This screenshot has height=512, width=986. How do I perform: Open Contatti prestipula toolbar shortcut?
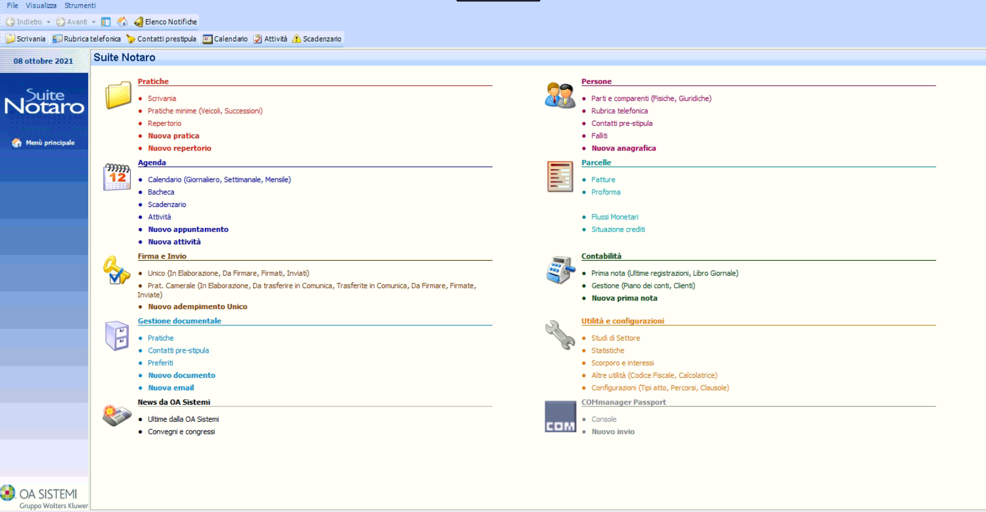[161, 38]
